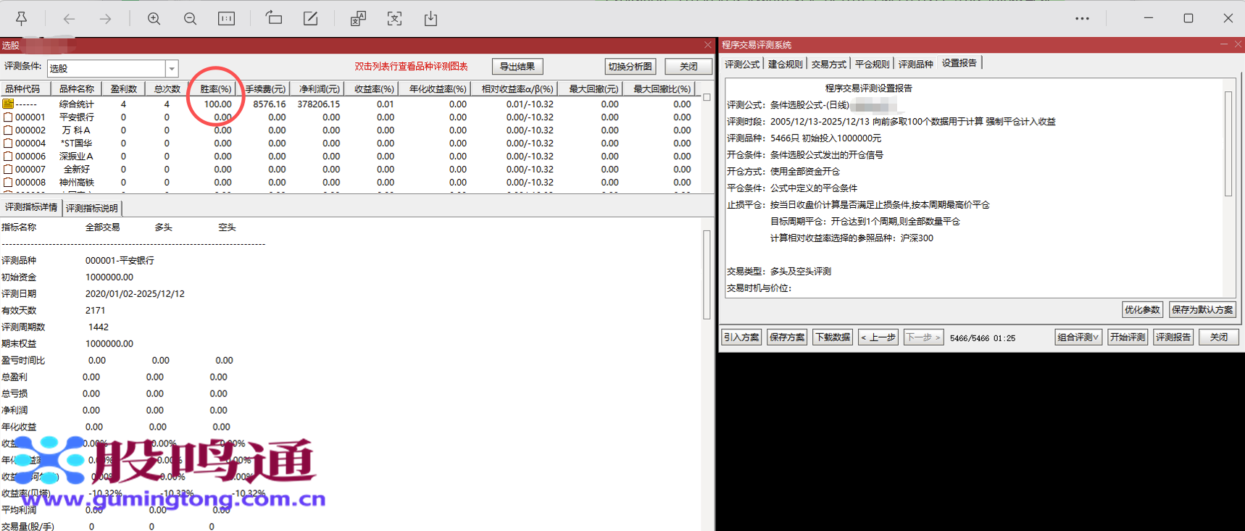Zoom in with the magnifier plus icon
This screenshot has height=531, width=1245.
[154, 19]
